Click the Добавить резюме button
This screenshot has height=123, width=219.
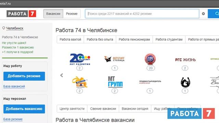[x=24, y=76]
